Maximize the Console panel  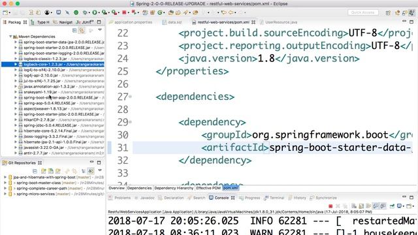click(x=411, y=197)
